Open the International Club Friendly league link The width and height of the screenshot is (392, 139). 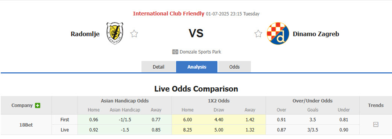(169, 14)
